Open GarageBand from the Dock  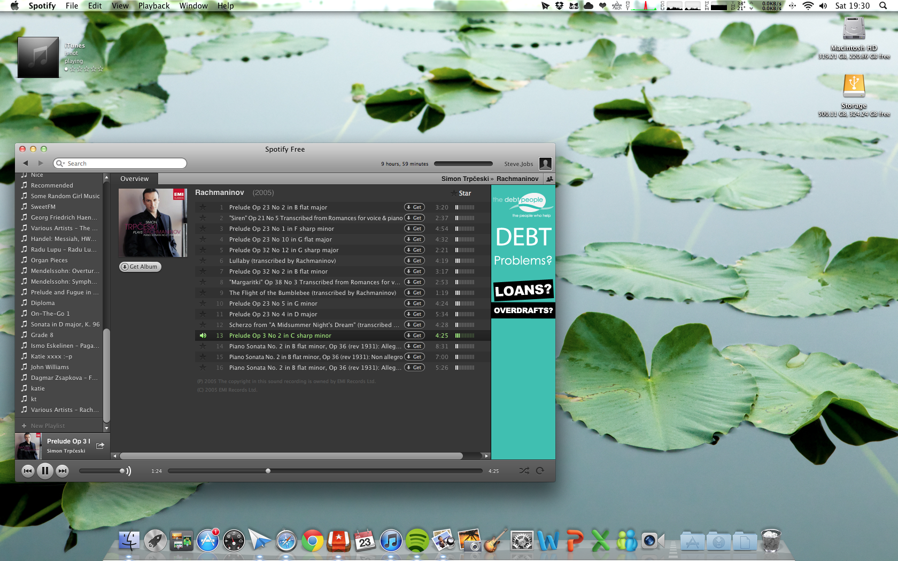[x=496, y=541]
